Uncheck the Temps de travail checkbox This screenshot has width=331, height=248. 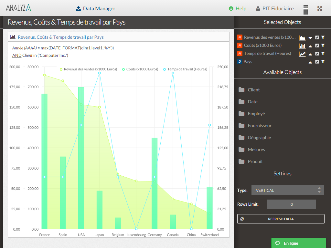point(317,54)
